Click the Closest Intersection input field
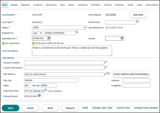The width and height of the screenshot is (160, 113). 64,68
